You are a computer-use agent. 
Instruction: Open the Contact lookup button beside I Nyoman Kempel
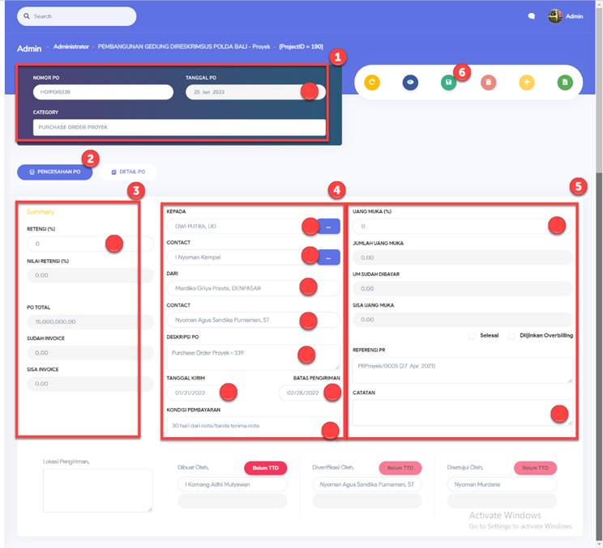(329, 257)
